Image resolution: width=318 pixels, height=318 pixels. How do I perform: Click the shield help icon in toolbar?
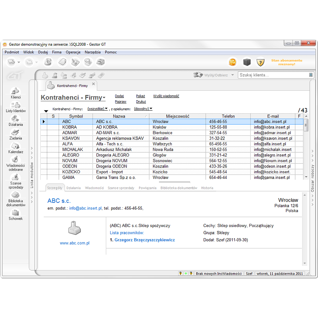pos(260,62)
